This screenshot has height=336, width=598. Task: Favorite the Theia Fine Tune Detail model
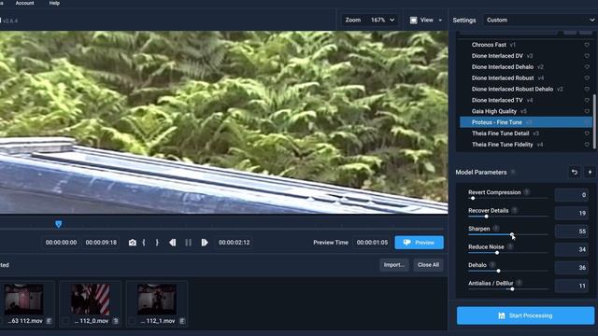click(587, 133)
